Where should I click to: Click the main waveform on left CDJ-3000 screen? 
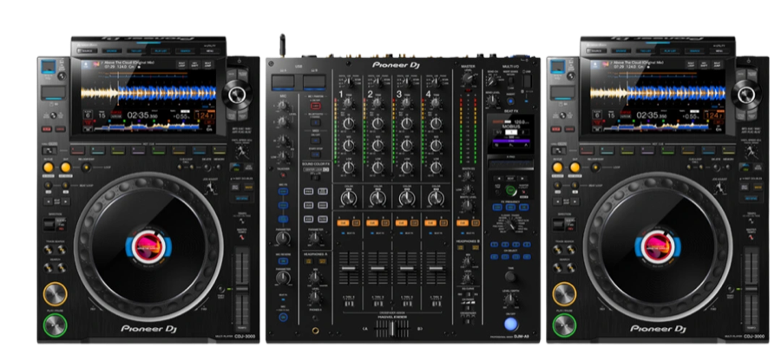click(148, 93)
